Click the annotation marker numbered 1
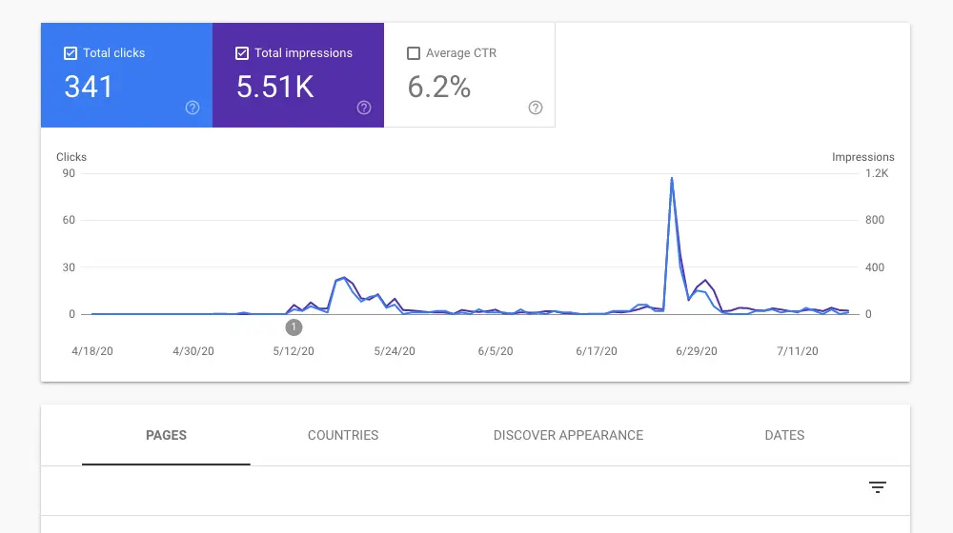The height and width of the screenshot is (533, 953). (294, 327)
